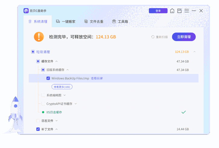Click green dot beside IIS日志缓存
Screen dimensions: 219x148
coord(43,112)
